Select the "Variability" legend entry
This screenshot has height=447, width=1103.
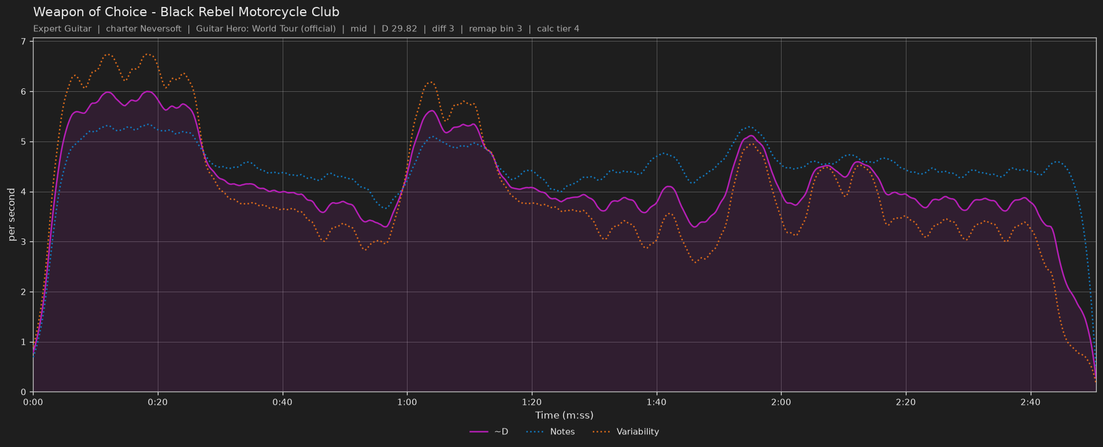tap(626, 432)
